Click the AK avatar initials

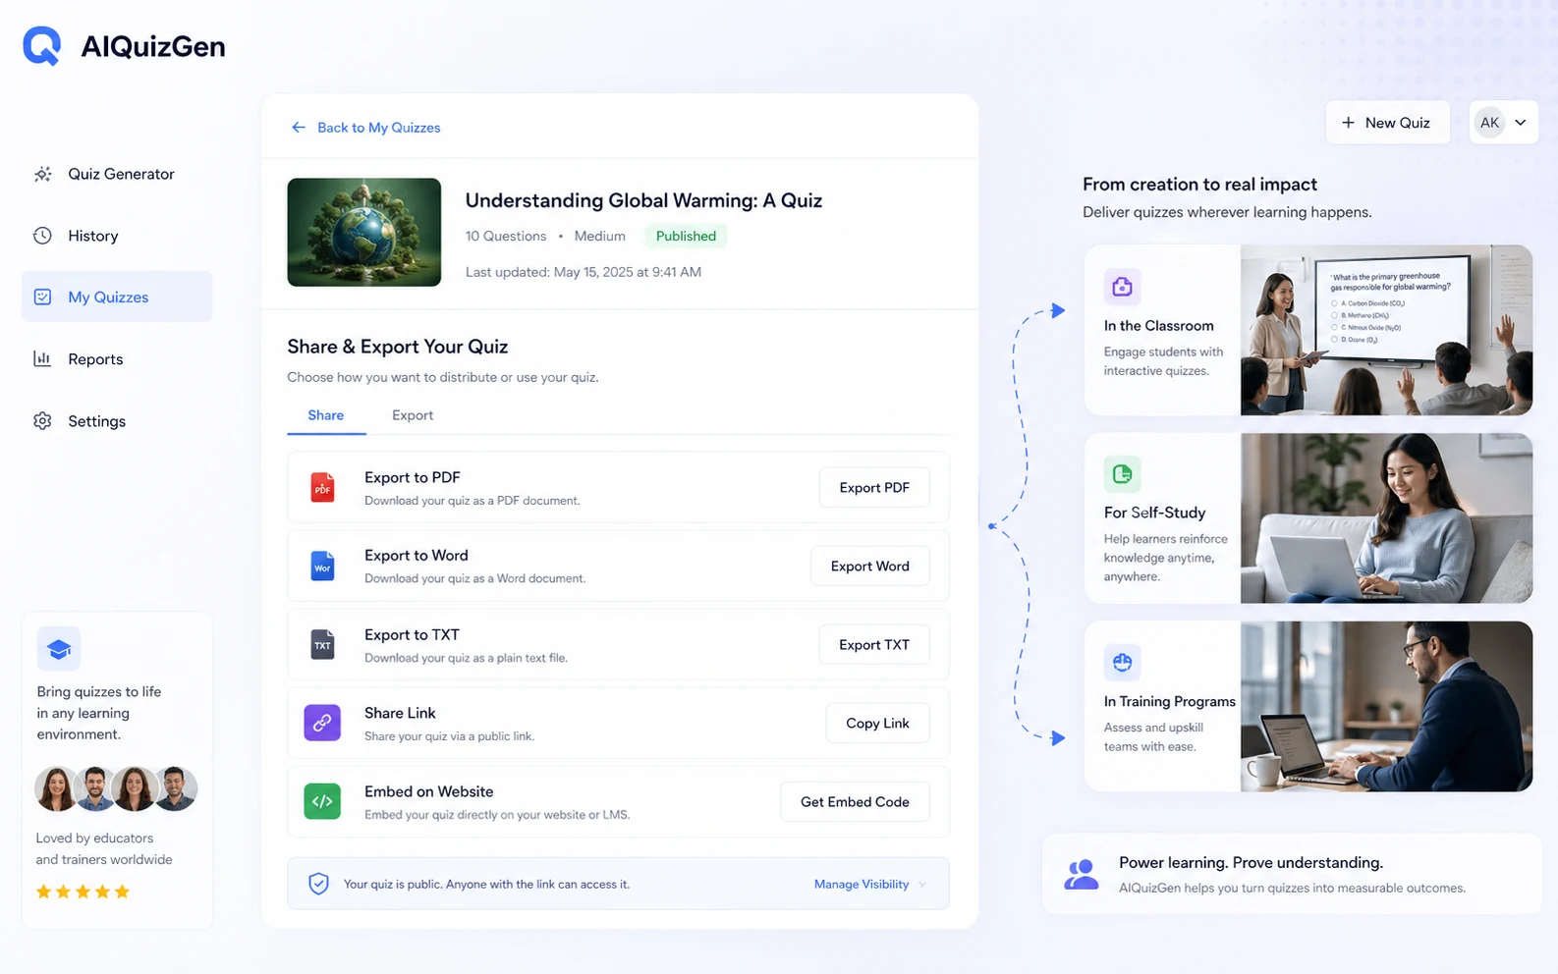click(x=1490, y=123)
